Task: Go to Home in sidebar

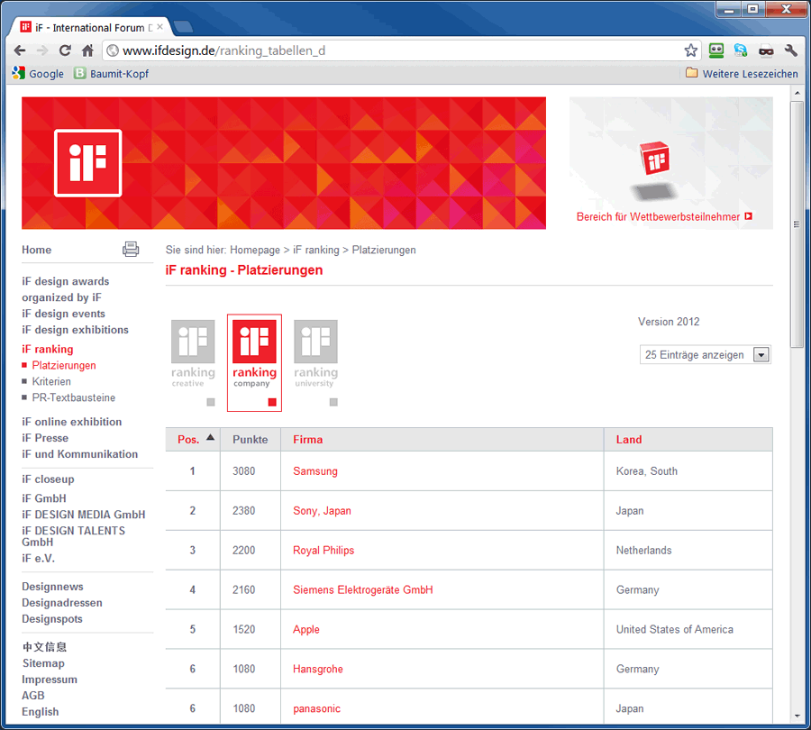Action: pos(37,250)
